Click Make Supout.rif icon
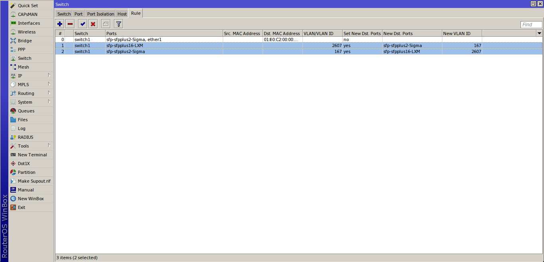This screenshot has width=544, height=262. pos(13,181)
